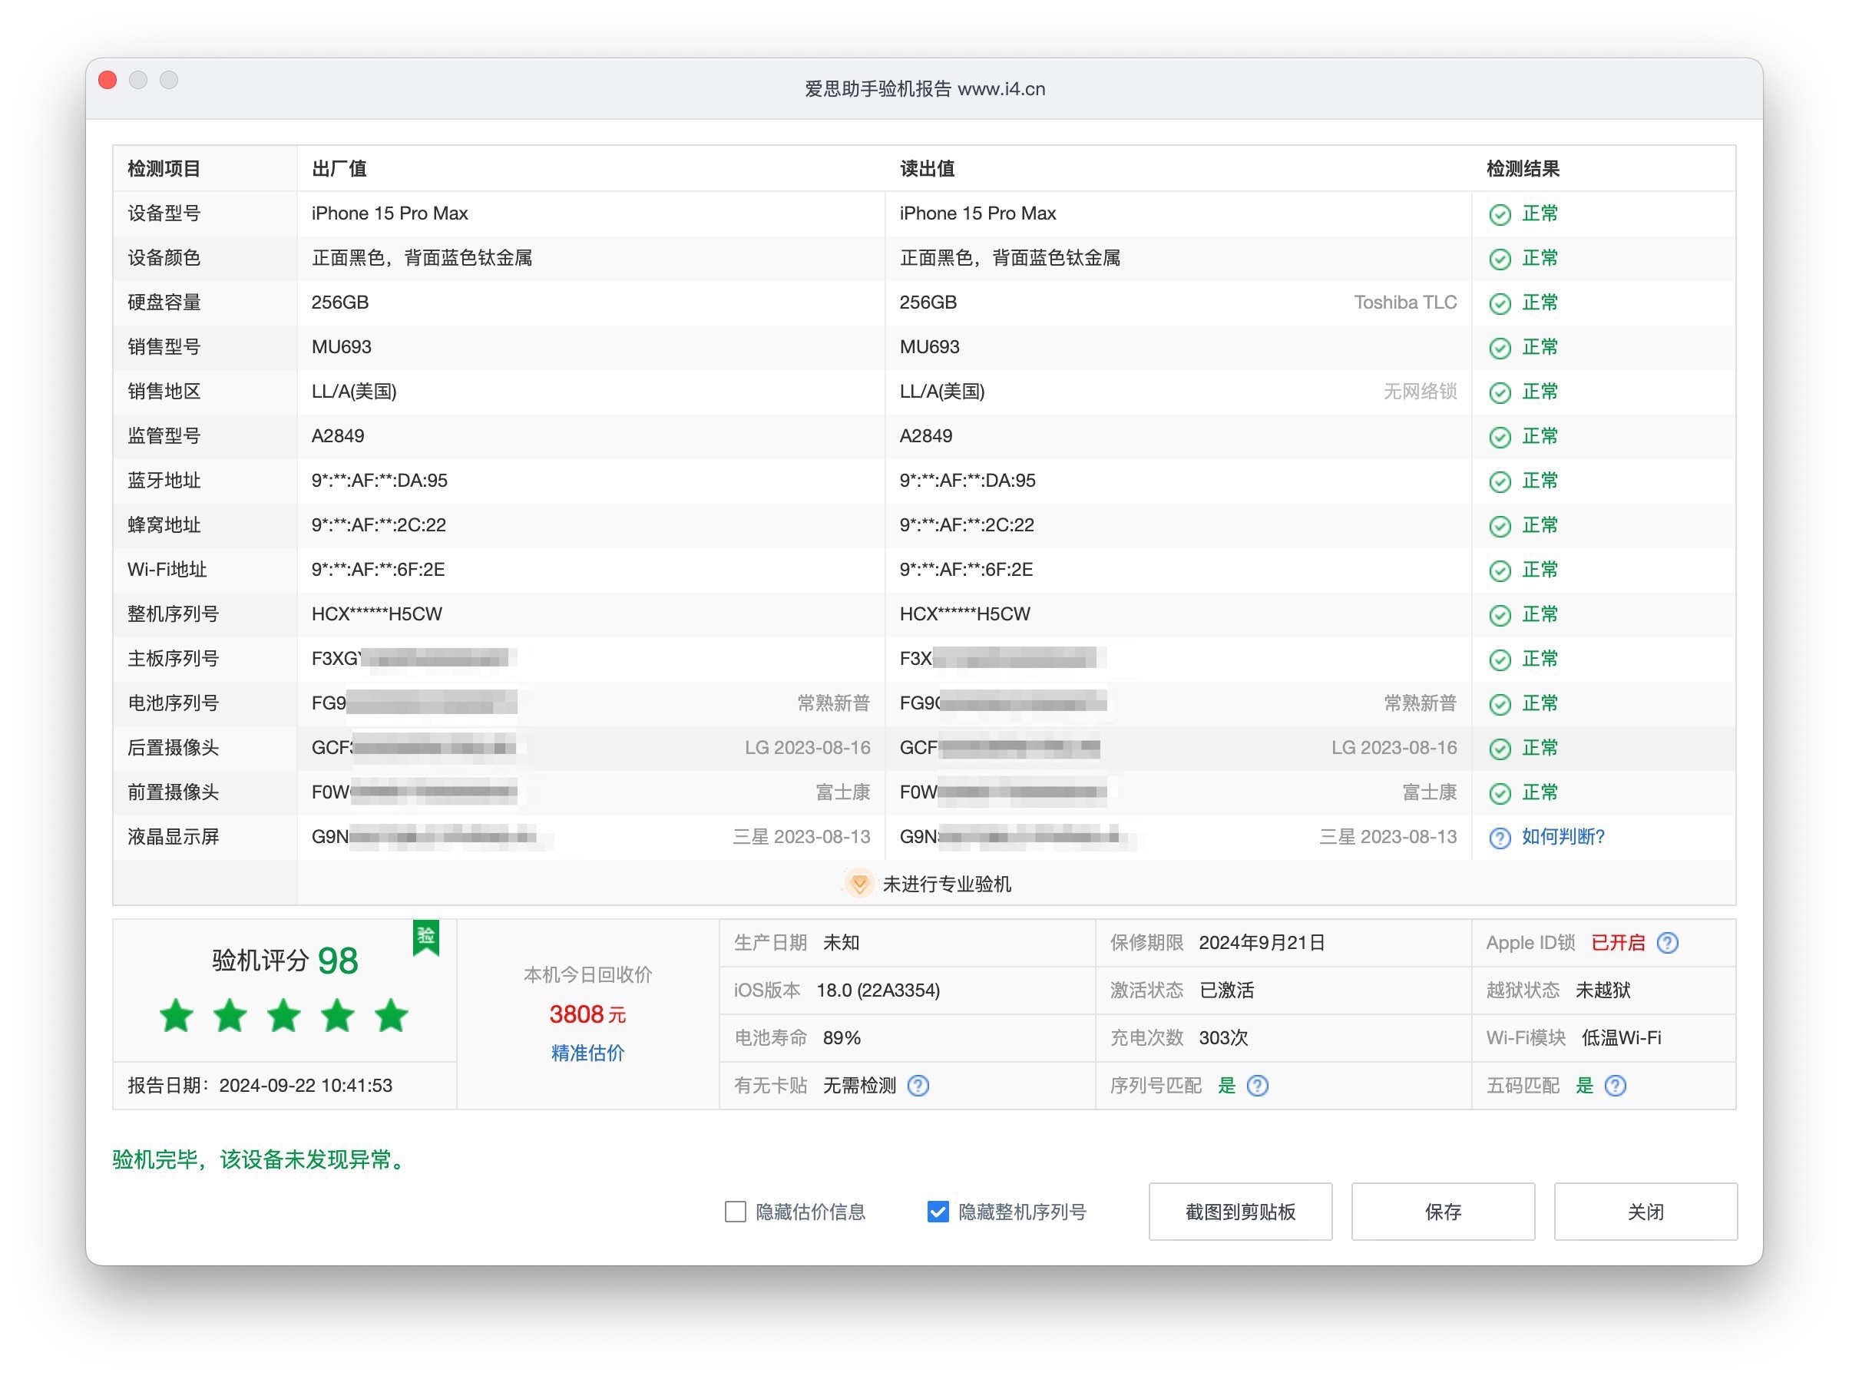
Task: Click the shield icon beside 未进行专业验机
Action: point(859,883)
